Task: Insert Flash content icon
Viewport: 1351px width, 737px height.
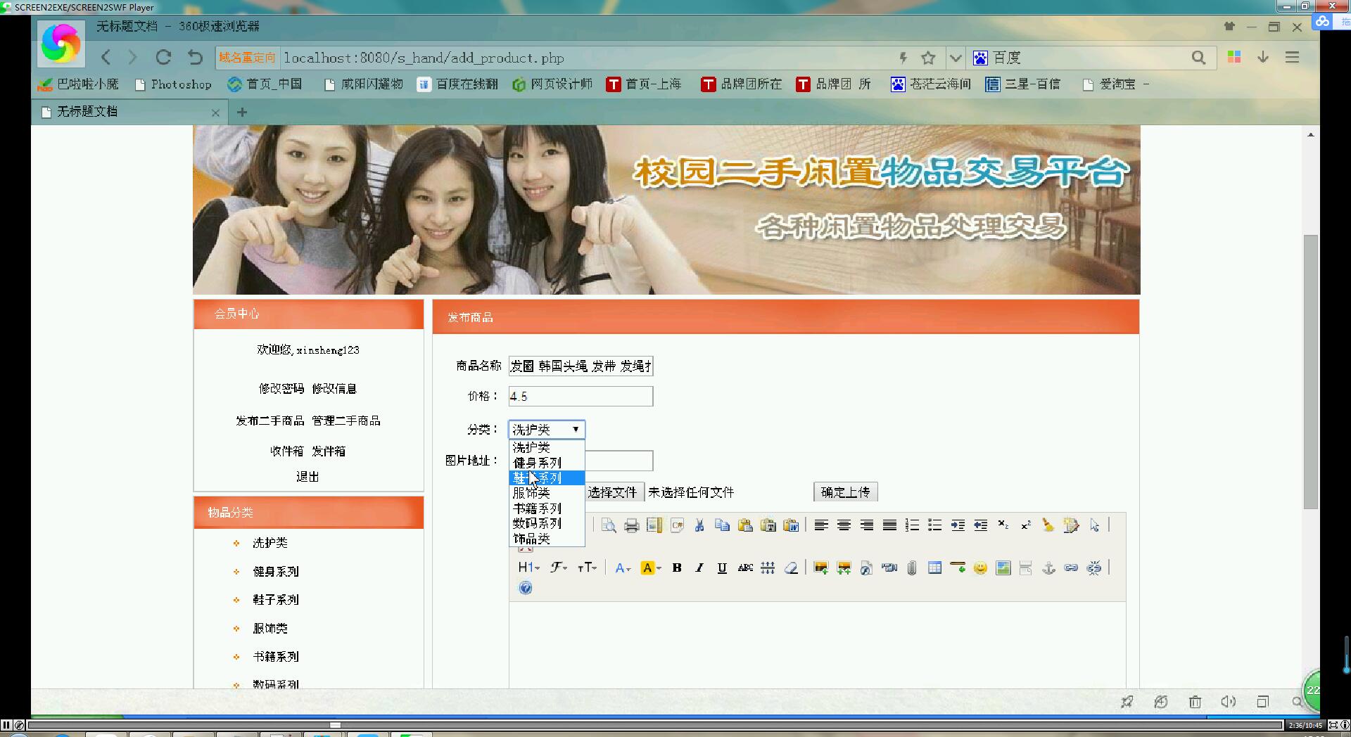Action: click(x=867, y=568)
